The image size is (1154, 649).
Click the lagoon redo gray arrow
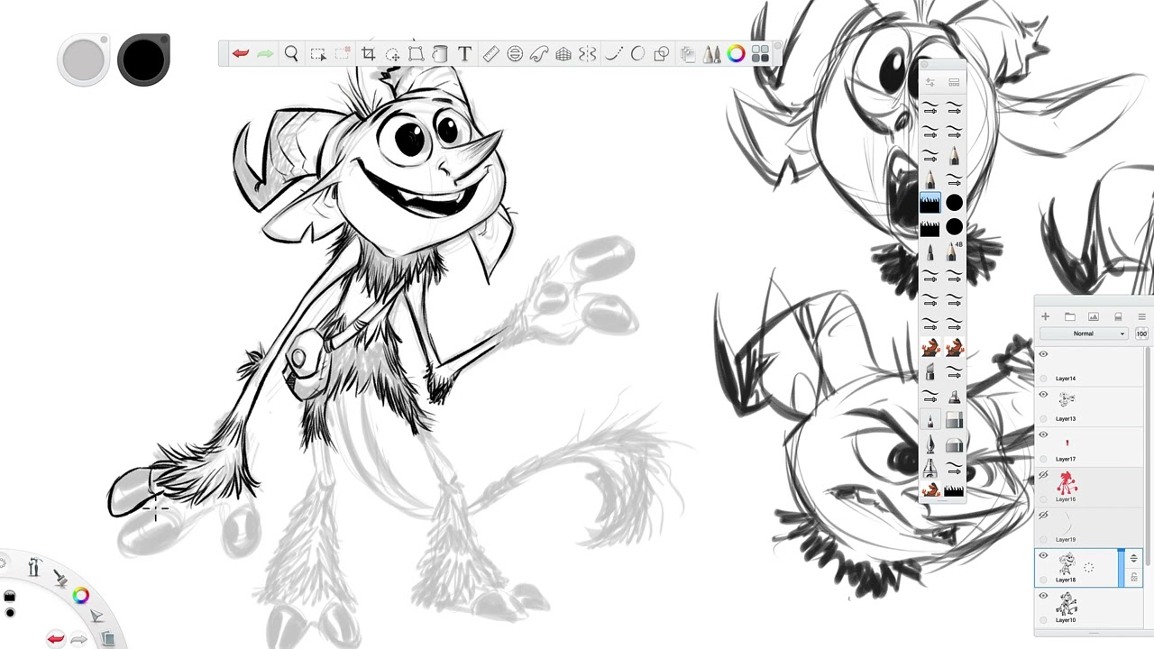tap(79, 640)
